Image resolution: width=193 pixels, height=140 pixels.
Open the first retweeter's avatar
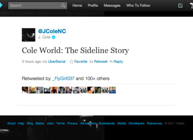point(25,90)
